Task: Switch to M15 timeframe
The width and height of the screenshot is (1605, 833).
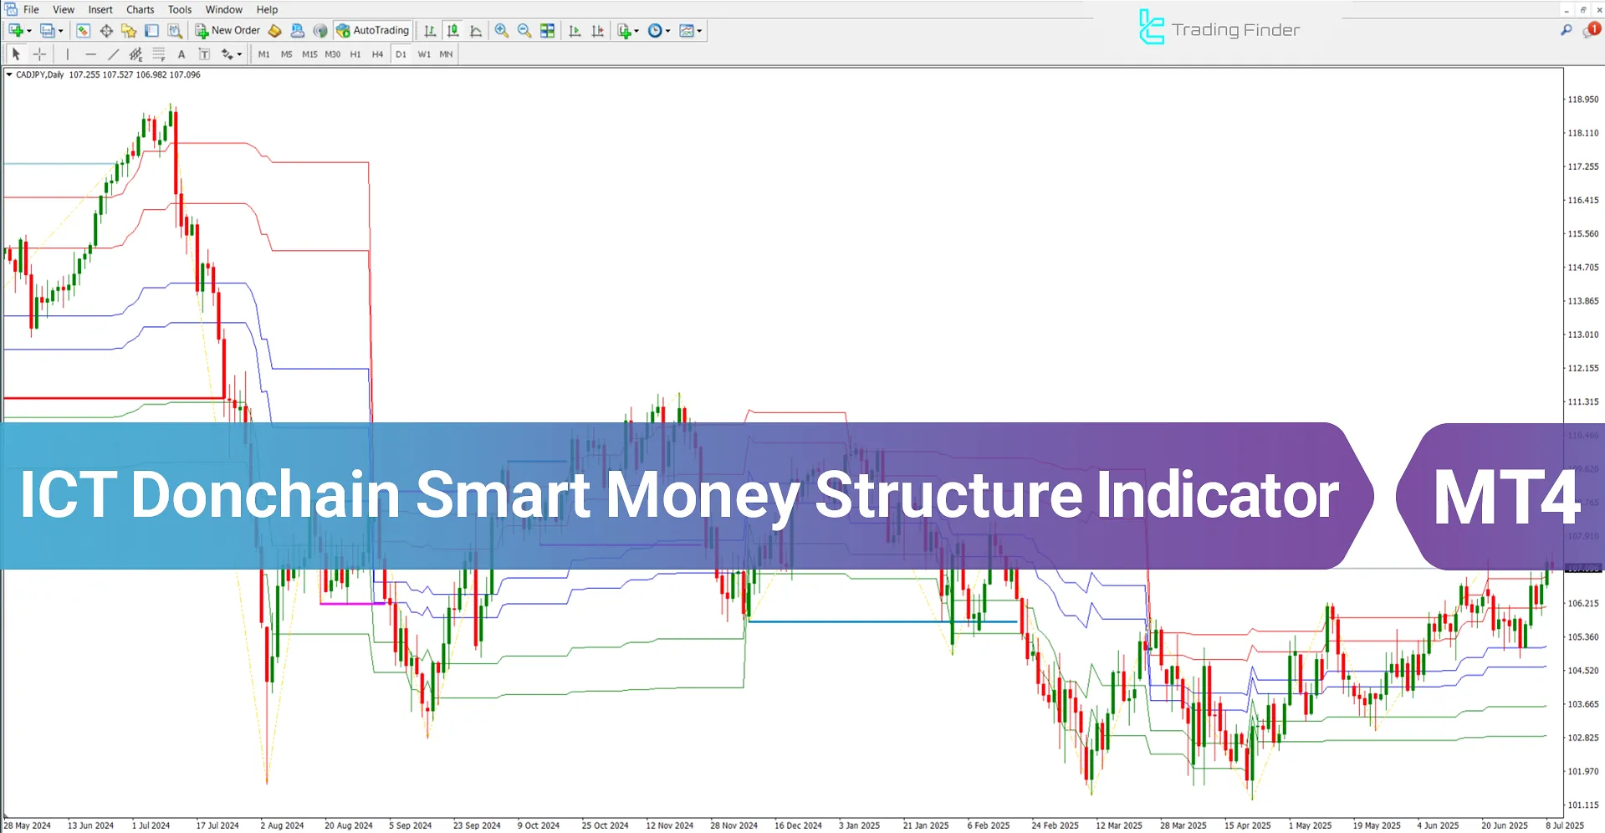Action: pyautogui.click(x=309, y=54)
